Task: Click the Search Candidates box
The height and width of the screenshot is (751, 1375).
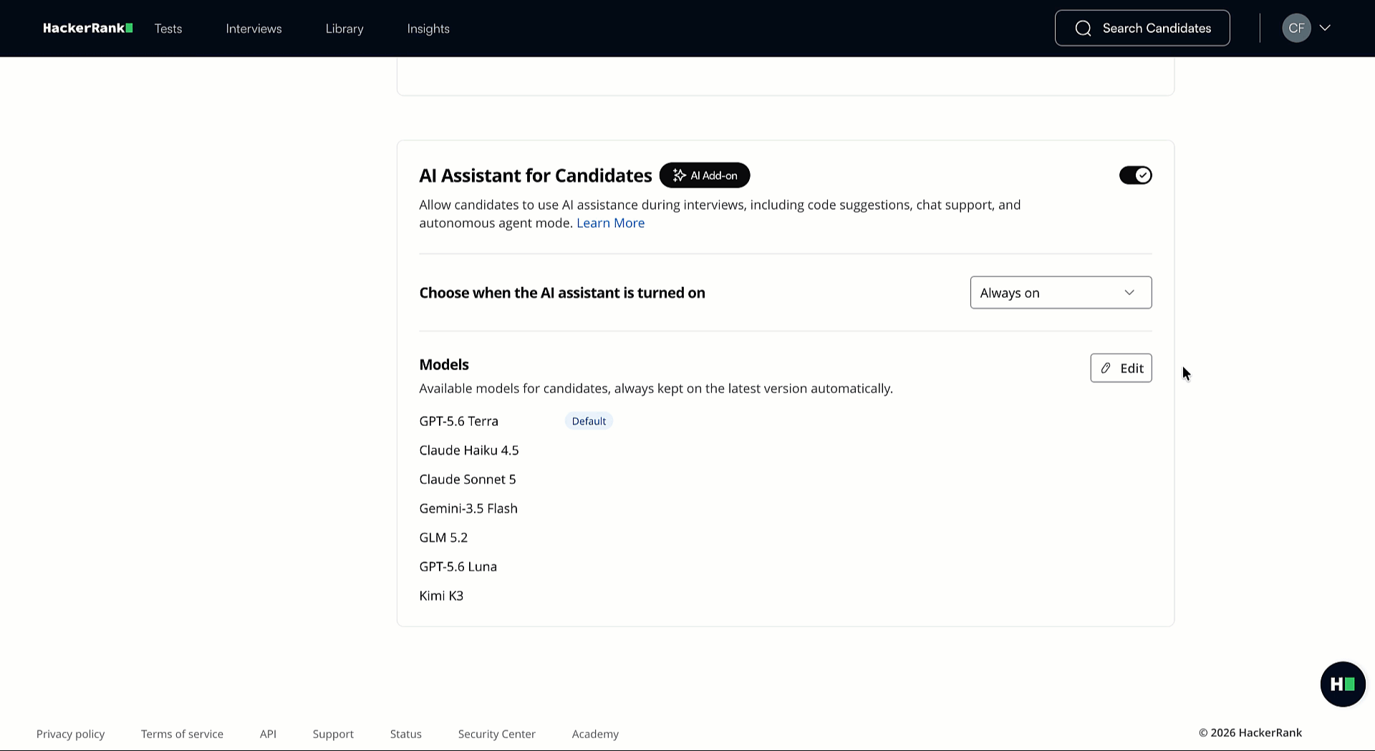Action: coord(1142,28)
